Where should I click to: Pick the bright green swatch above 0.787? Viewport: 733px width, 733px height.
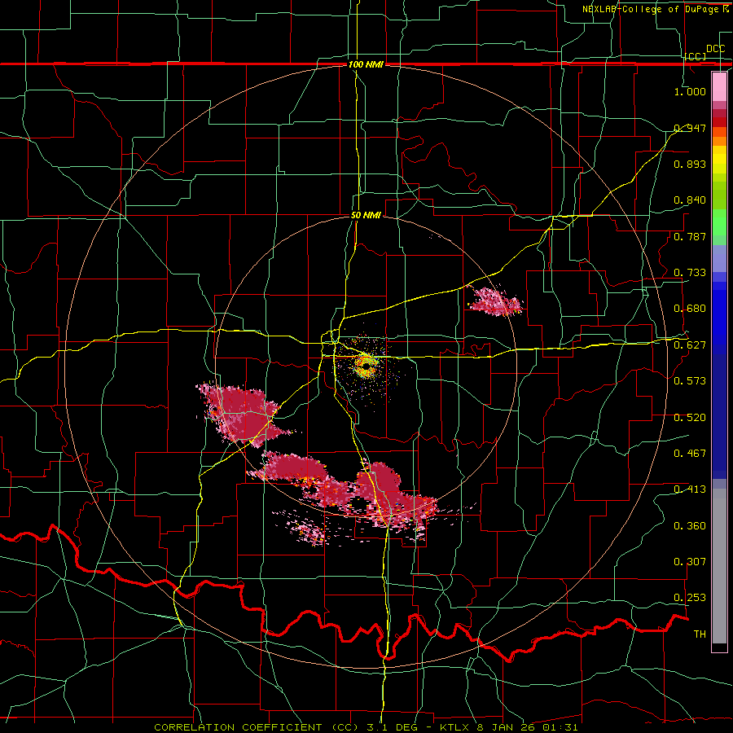pos(719,222)
